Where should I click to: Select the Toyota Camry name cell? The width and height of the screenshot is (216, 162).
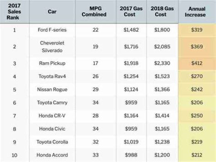[52, 103]
